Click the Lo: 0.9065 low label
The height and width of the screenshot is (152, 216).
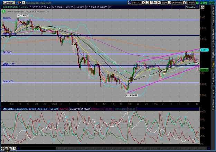tap(132, 95)
